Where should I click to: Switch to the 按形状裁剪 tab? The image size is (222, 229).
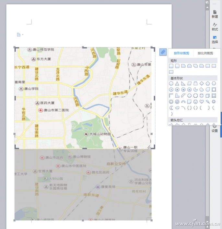pos(181,53)
